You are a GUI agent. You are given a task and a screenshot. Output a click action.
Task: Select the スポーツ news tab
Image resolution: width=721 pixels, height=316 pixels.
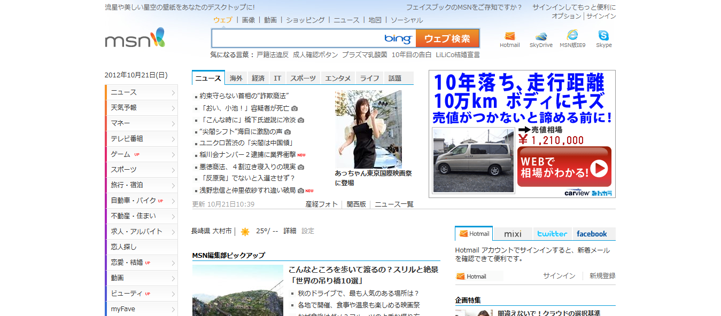coord(303,78)
